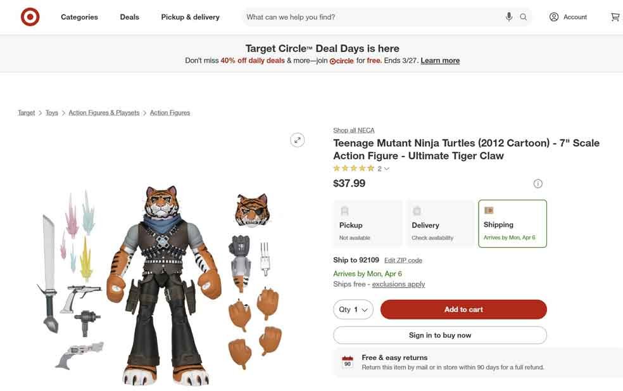Viewport: 623px width, 391px height.
Task: Click the search magnifier icon
Action: (x=523, y=16)
